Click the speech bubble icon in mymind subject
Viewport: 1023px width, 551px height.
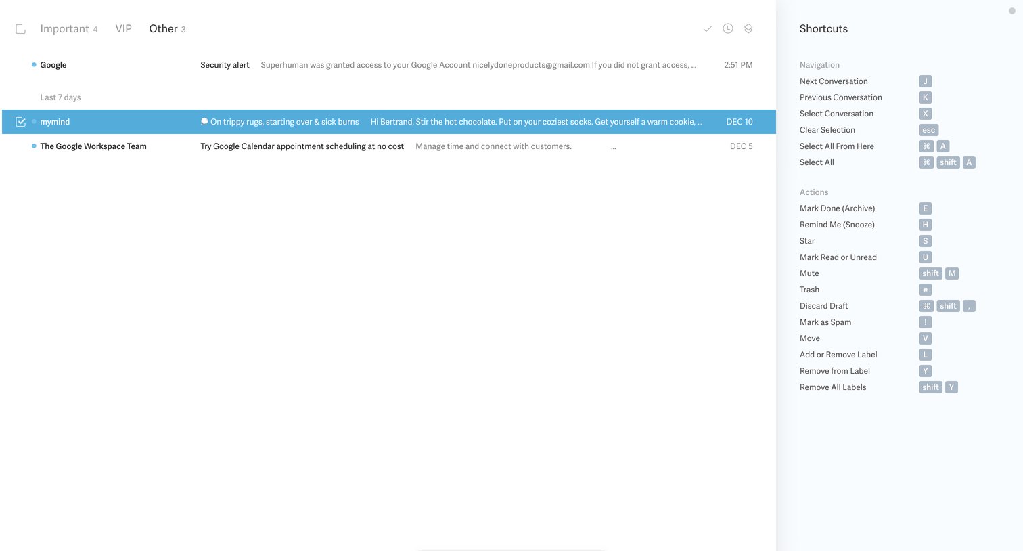204,122
